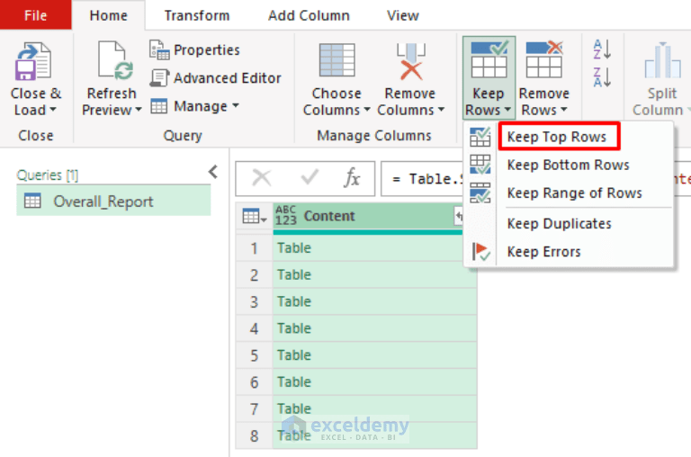The height and width of the screenshot is (457, 691).
Task: Switch to the Transform tab
Action: pos(197,15)
